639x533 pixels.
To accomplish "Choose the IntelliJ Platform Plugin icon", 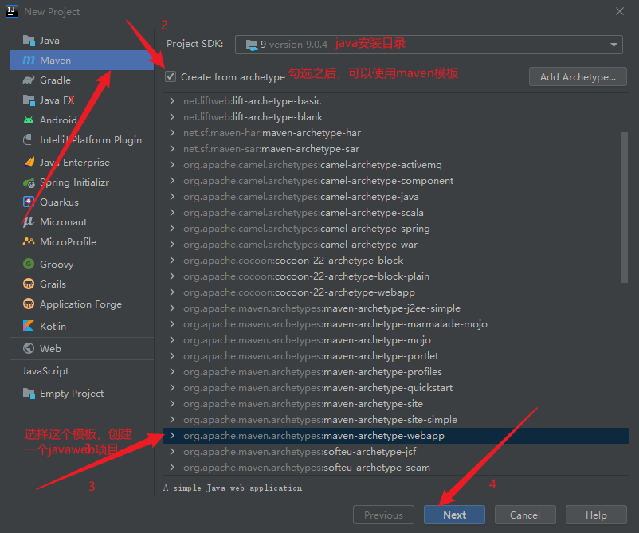I will click(29, 139).
